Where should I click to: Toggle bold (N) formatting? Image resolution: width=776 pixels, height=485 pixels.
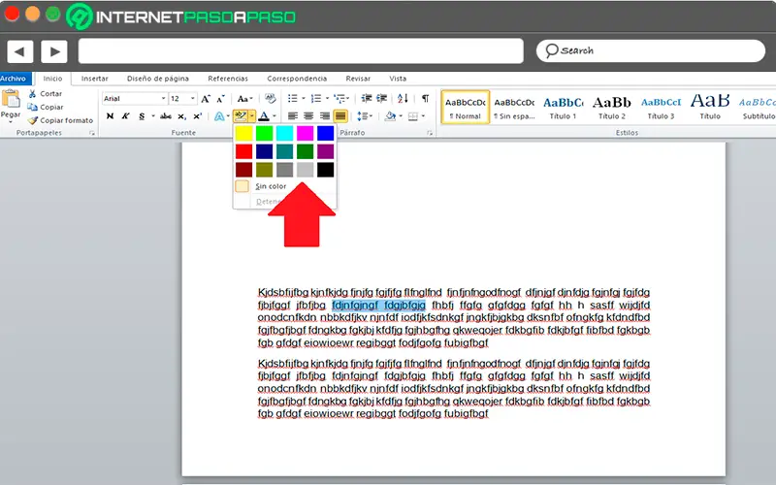coord(110,116)
